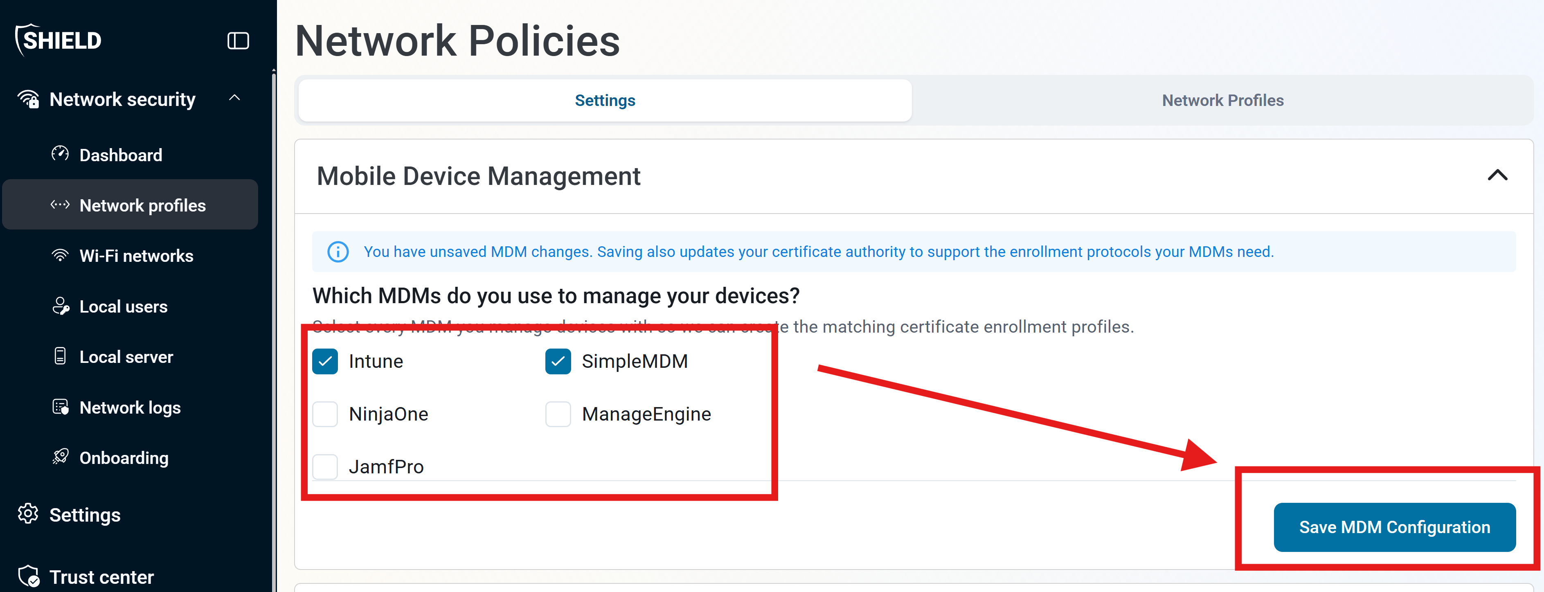Click the Local server device icon

pyautogui.click(x=60, y=356)
